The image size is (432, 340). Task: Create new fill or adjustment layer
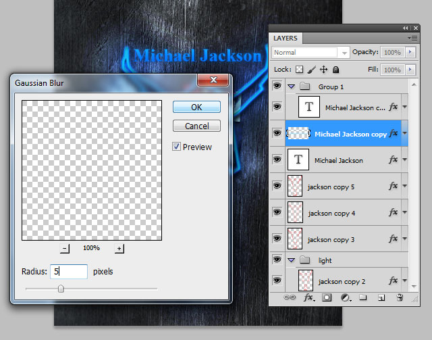pyautogui.click(x=346, y=297)
